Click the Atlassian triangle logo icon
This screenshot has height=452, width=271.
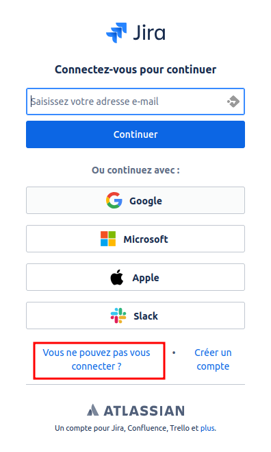pyautogui.click(x=93, y=410)
